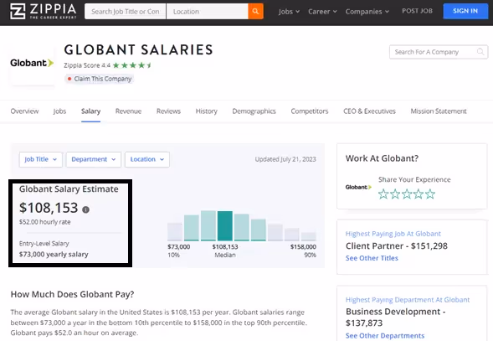Switch to the Jobs tab
493x341 pixels.
59,111
